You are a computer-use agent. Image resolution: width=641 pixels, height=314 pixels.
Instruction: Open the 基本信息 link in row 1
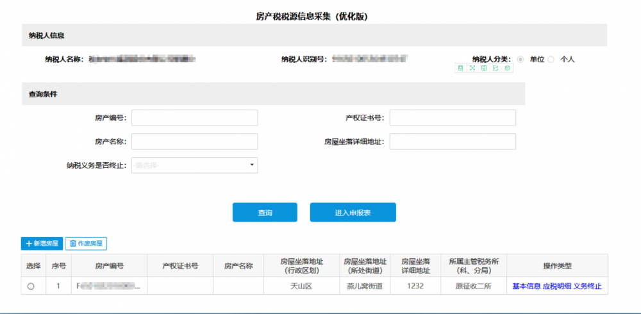(526, 286)
